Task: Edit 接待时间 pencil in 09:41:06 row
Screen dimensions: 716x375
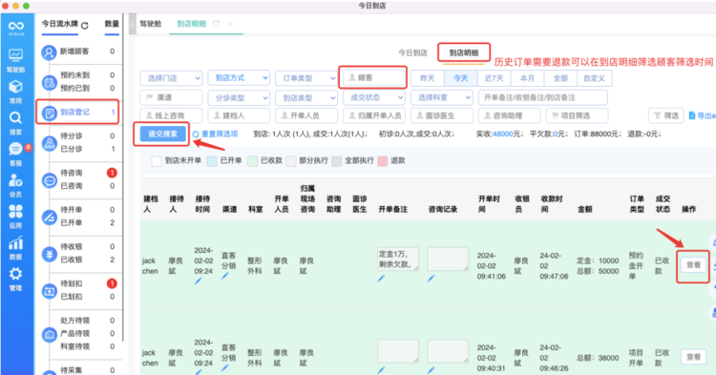Action: (x=198, y=281)
